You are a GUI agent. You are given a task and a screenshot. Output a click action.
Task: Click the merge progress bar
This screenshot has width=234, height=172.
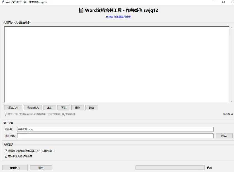170,168
